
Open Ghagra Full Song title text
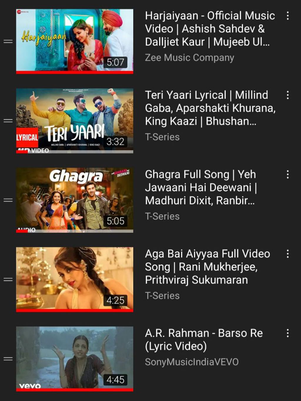201,187
